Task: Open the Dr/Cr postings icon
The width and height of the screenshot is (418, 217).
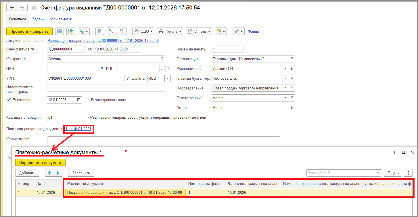Action: tap(111, 31)
